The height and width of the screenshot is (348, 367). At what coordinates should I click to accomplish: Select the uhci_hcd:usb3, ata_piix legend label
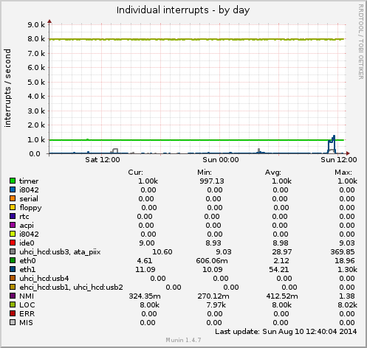point(60,252)
